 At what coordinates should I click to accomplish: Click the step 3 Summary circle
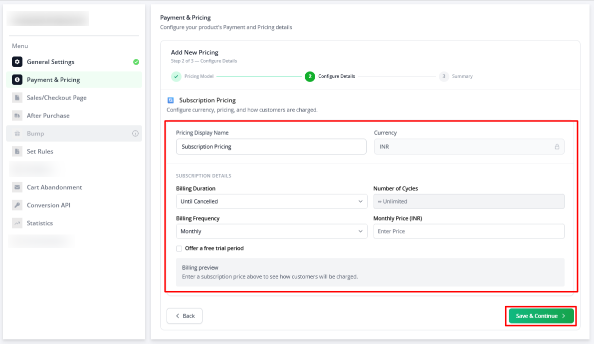click(443, 76)
